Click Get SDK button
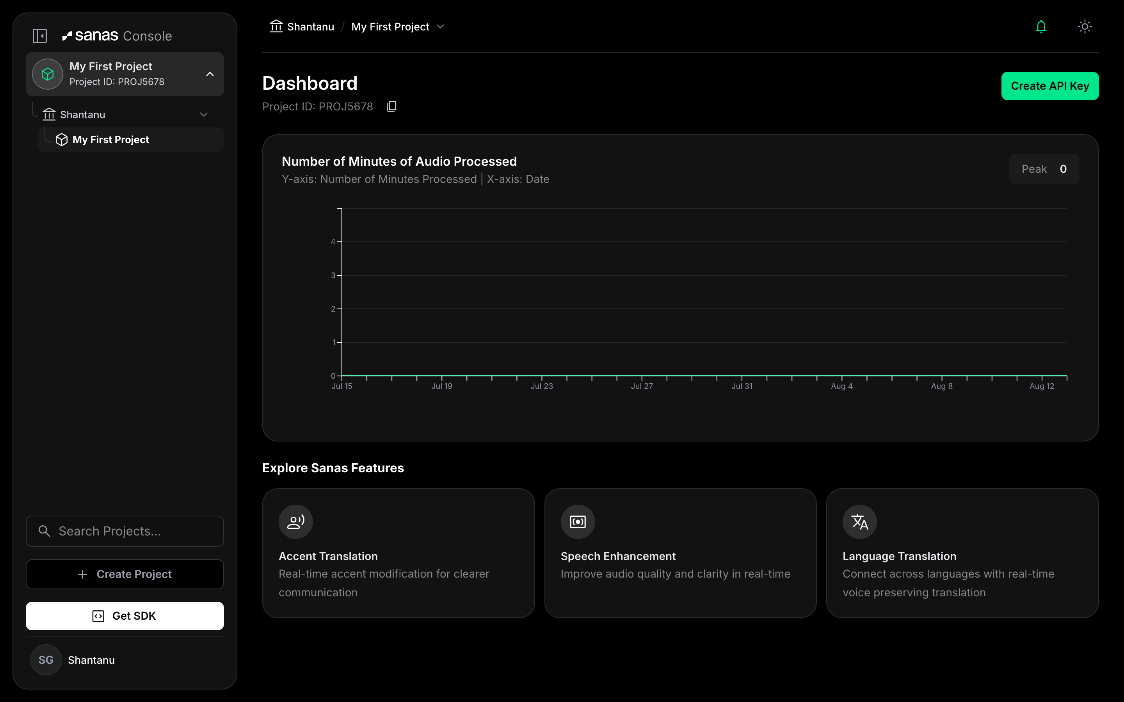Viewport: 1124px width, 702px height. click(124, 616)
